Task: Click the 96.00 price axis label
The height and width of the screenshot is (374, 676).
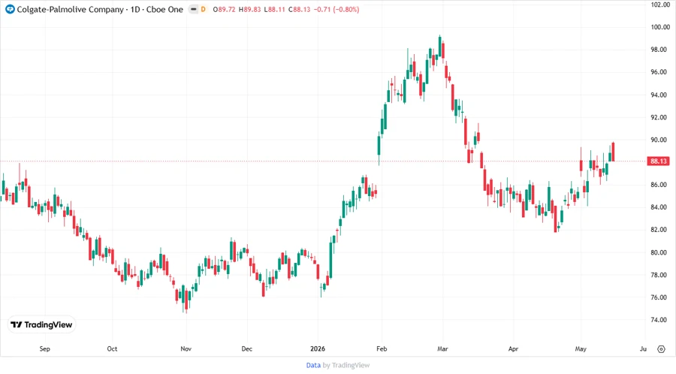Action: (660, 72)
